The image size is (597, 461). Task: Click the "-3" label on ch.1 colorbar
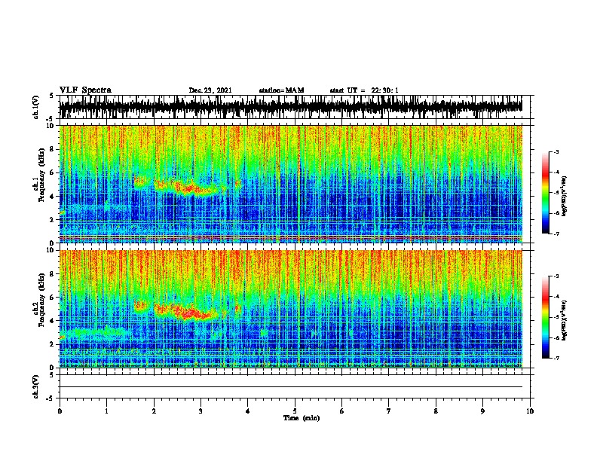pos(556,152)
